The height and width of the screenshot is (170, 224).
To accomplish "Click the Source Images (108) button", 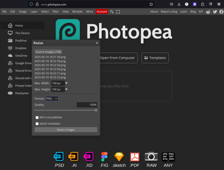I will tap(48, 52).
